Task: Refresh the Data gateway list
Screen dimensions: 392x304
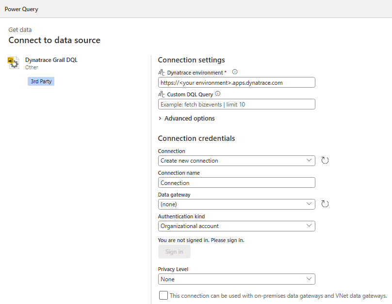Action: pos(325,204)
